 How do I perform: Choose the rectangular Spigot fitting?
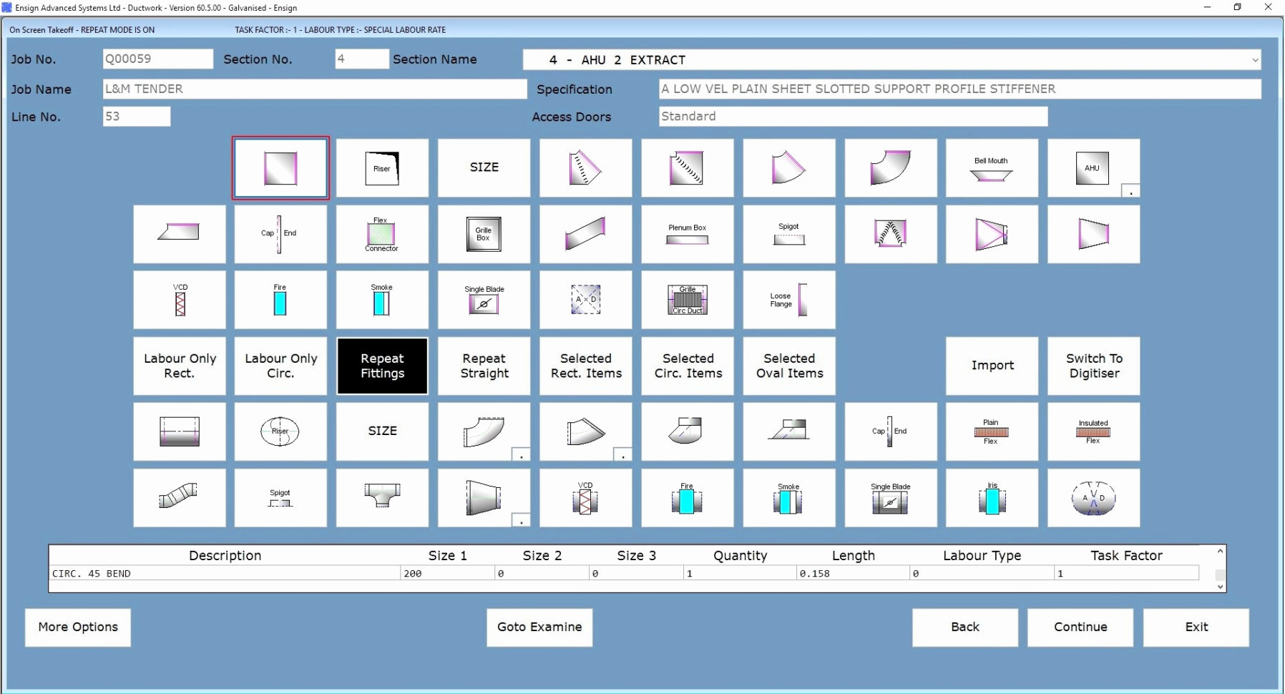(788, 234)
